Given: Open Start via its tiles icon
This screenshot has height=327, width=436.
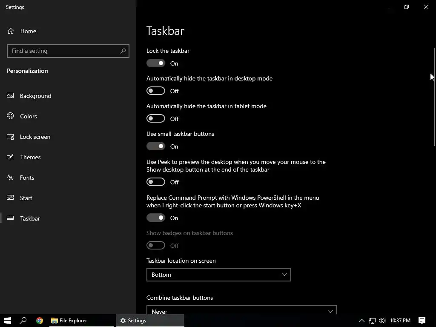Looking at the screenshot, I should click(x=10, y=198).
